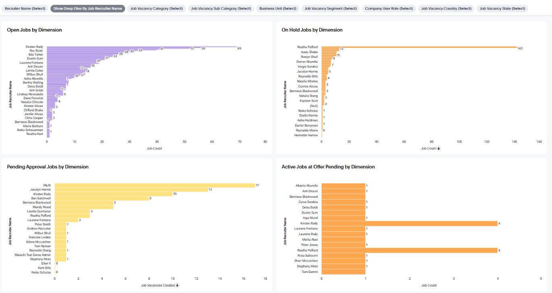
Task: Click Kirsten Rady in the Open Jobs chart
Action: (x=35, y=47)
